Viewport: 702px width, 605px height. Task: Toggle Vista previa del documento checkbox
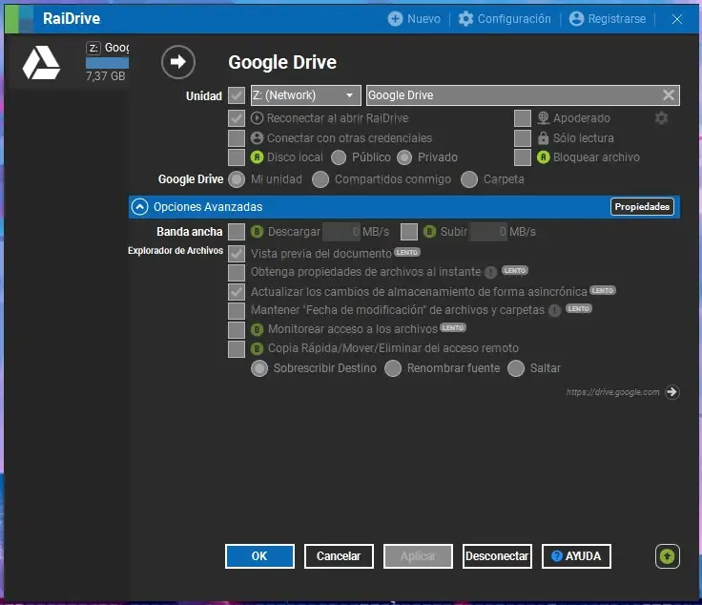pos(237,254)
